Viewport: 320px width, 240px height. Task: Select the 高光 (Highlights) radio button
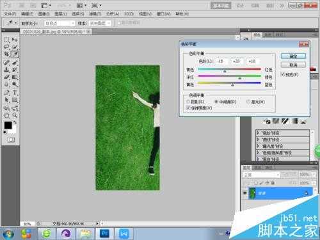(248, 102)
